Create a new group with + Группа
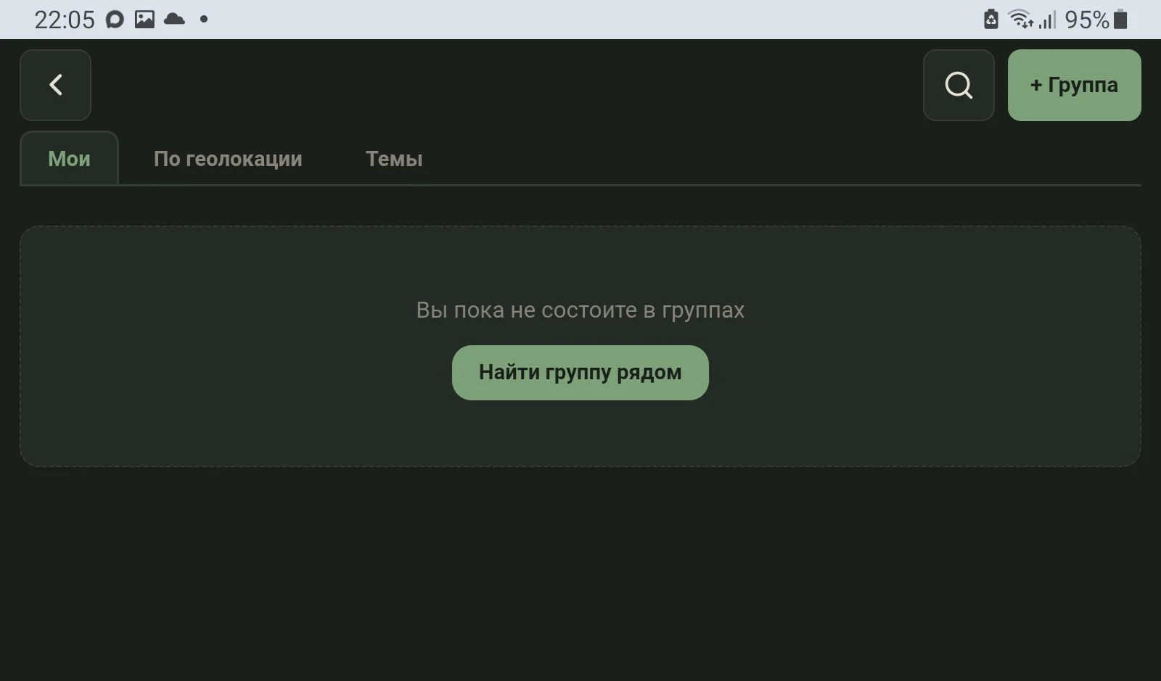Image resolution: width=1161 pixels, height=681 pixels. [x=1074, y=85]
